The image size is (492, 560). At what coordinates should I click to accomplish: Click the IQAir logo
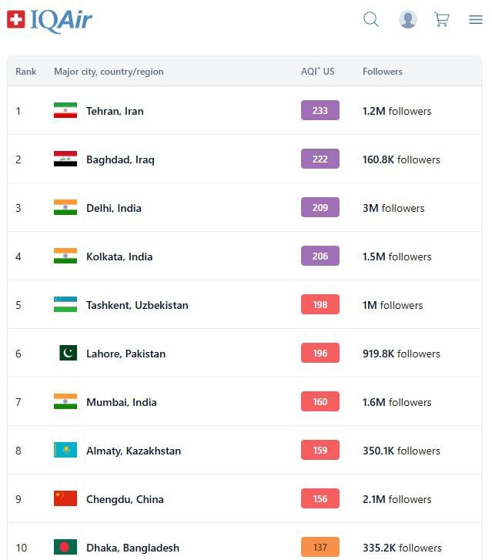tap(50, 20)
